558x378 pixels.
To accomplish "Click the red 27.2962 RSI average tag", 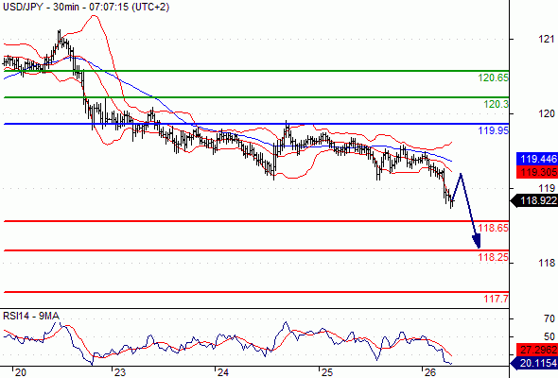I will pos(537,350).
